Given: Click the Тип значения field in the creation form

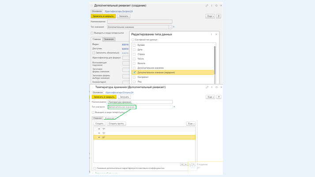Looking at the screenshot, I should [138, 27].
